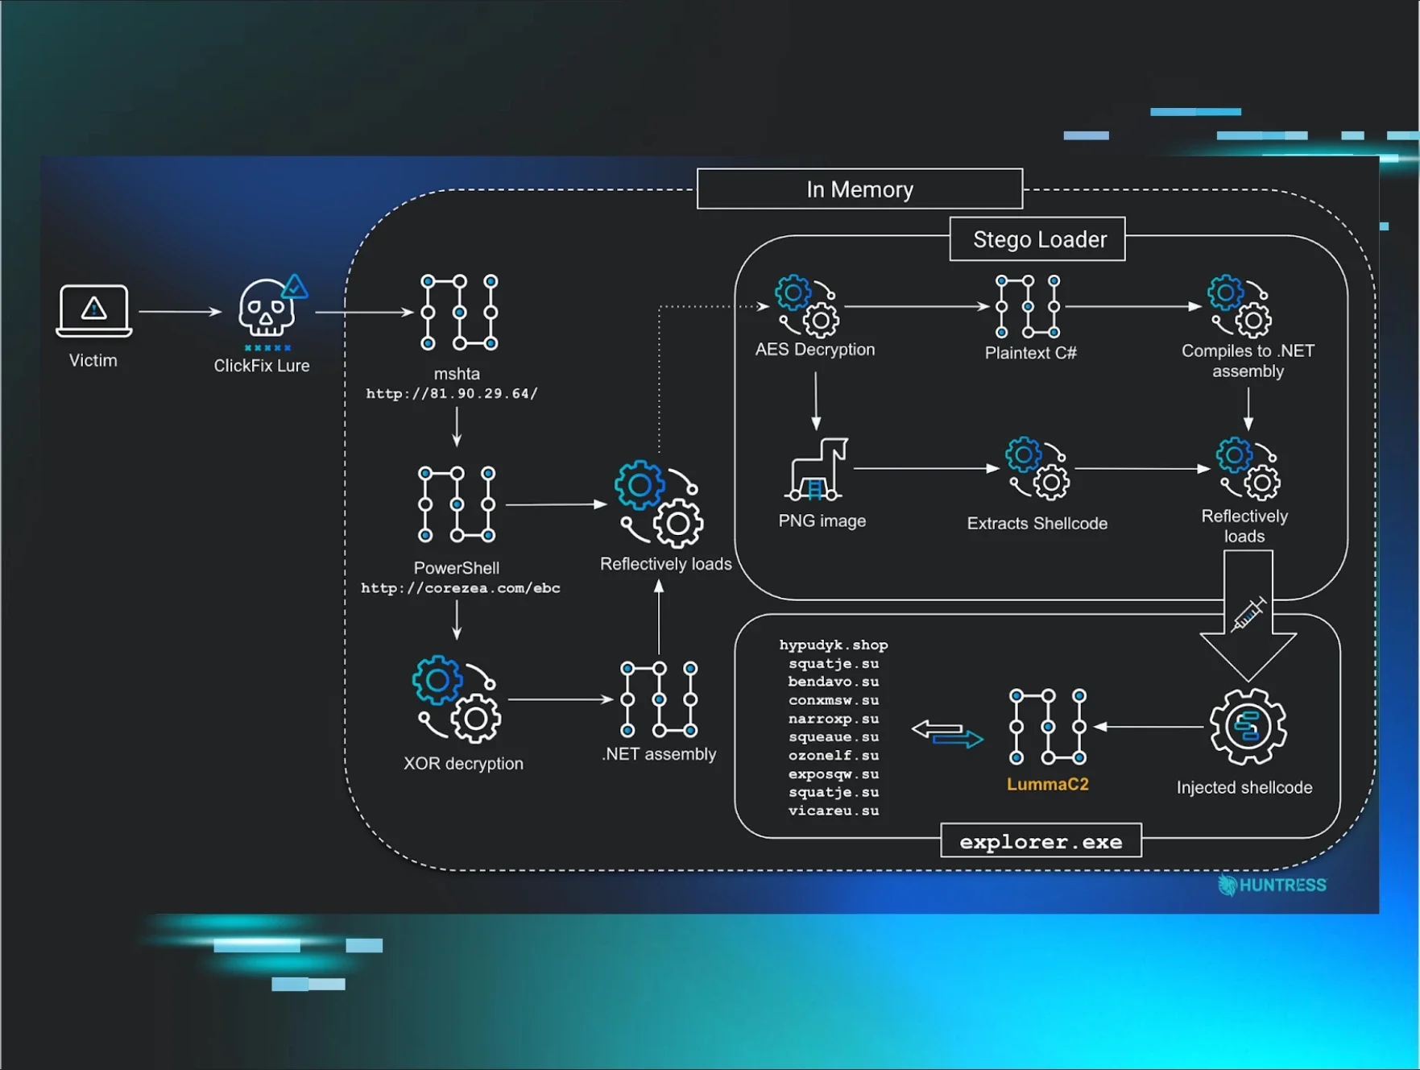1420x1070 pixels.
Task: Click the Extracts Shellcode gears icon
Action: pos(1037,469)
